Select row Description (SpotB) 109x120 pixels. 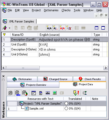pos(55,39)
